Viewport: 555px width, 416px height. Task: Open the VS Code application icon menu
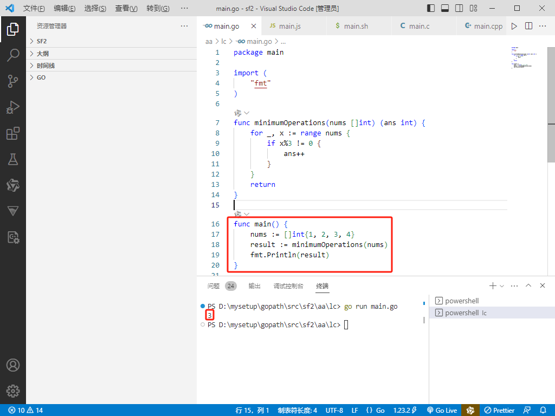(10, 8)
